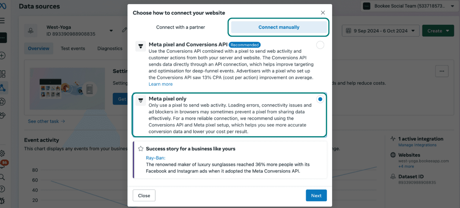Open the hamburger menu in left sidebar

(x=2, y=21)
